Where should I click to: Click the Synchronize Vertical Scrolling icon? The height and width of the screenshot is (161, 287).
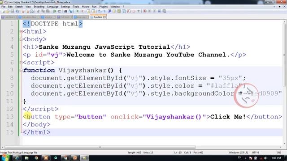(x=88, y=11)
